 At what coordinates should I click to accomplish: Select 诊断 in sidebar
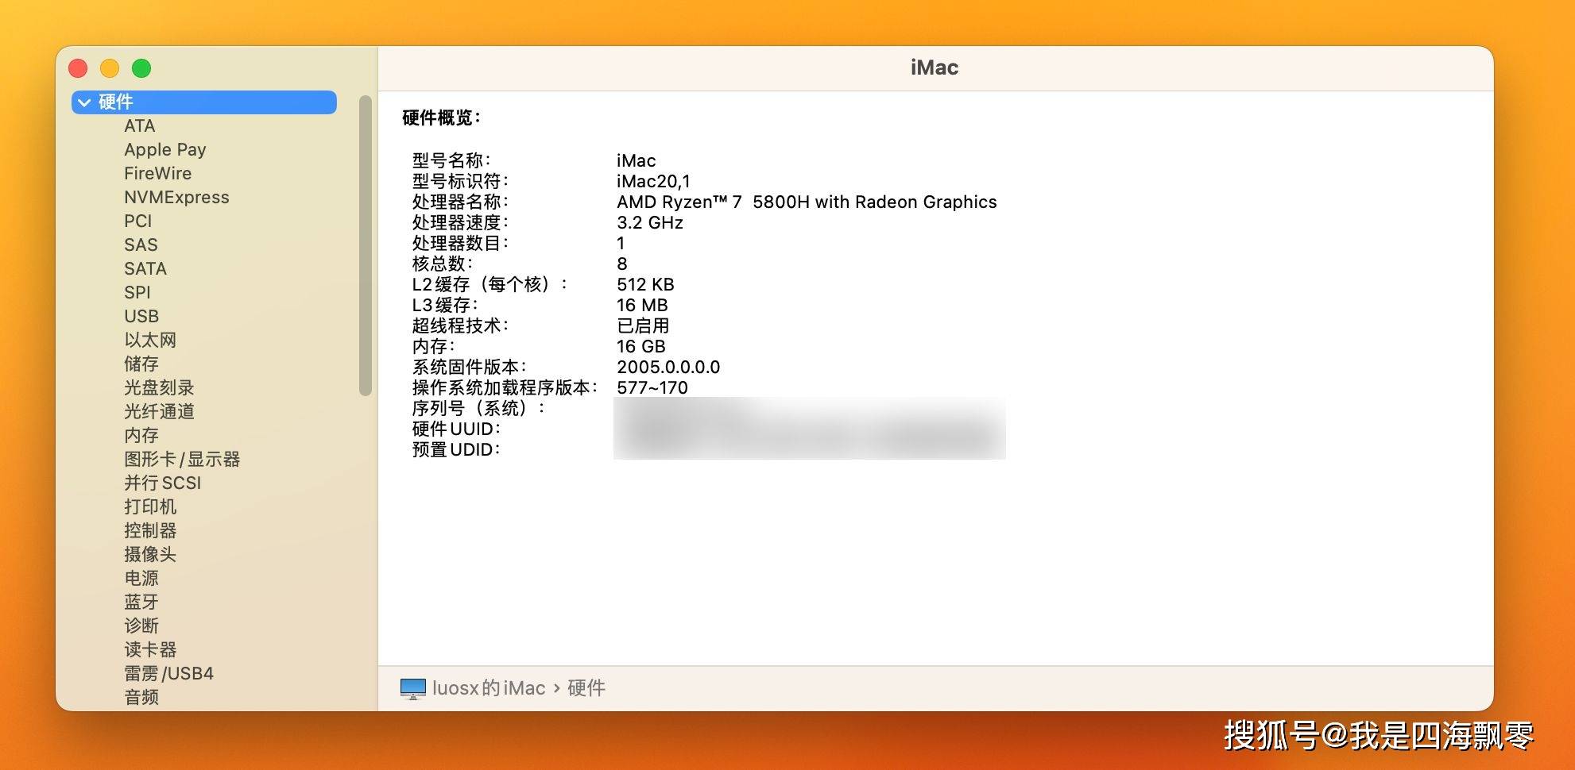tap(141, 626)
